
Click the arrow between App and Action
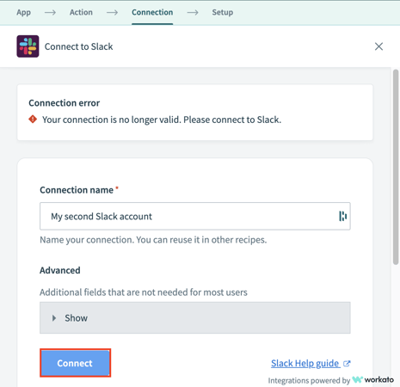(x=50, y=12)
